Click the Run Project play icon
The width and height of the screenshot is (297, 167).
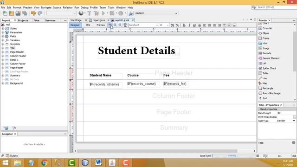[x=103, y=13]
